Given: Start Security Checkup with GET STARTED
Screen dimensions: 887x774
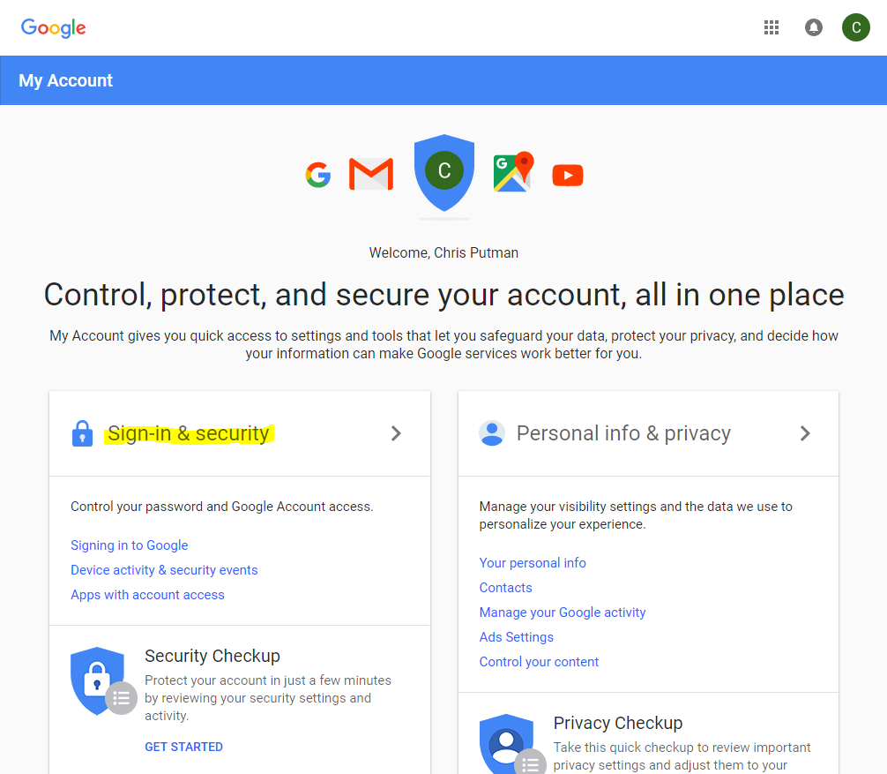Looking at the screenshot, I should [x=184, y=747].
